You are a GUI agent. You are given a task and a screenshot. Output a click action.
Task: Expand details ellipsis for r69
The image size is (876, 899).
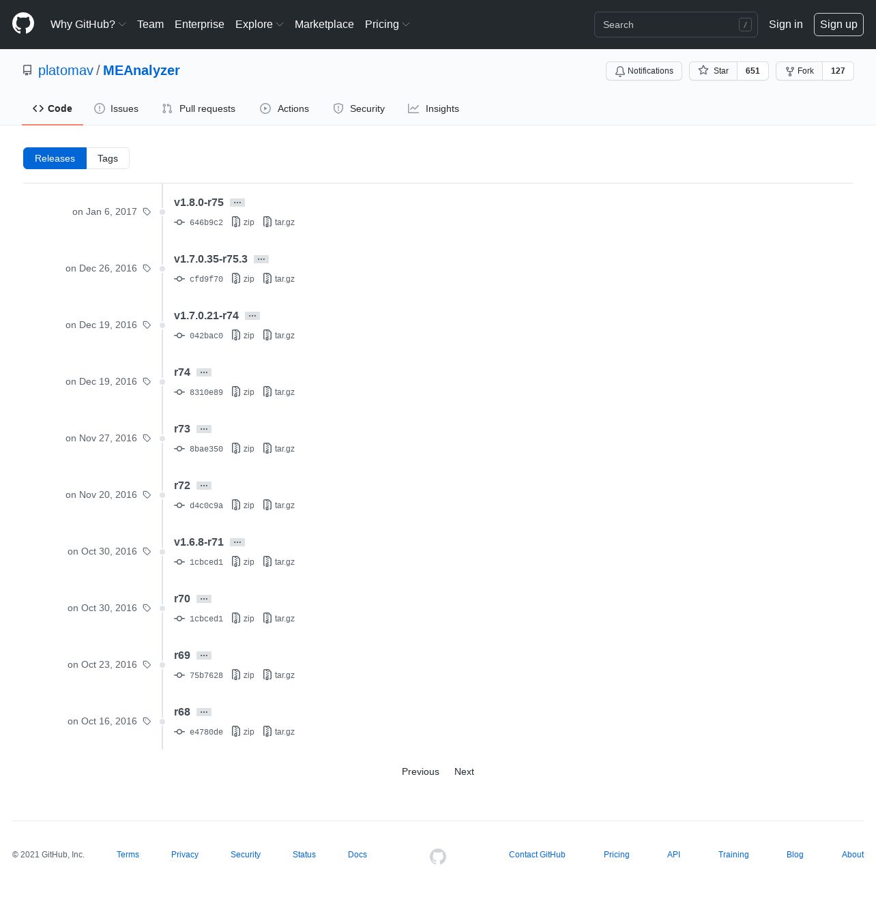click(x=204, y=655)
